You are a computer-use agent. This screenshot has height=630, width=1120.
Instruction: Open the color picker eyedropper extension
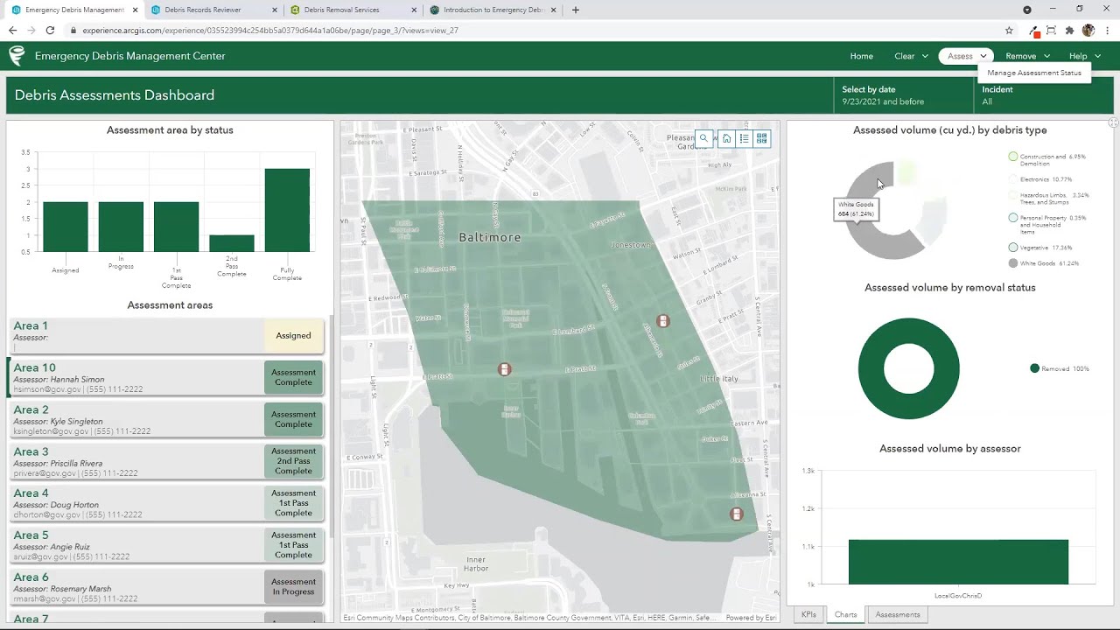1034,31
